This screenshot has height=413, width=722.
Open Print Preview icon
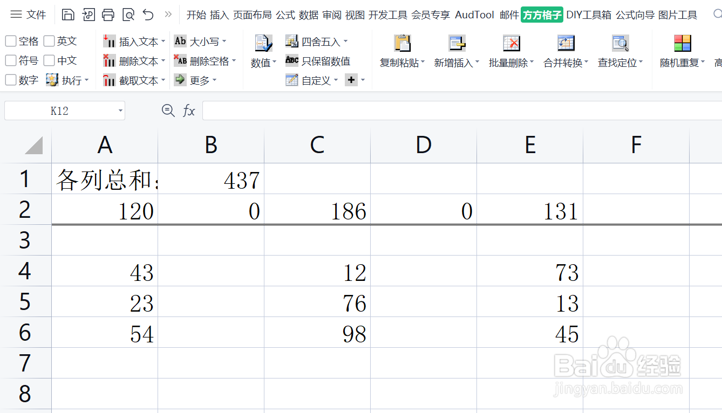click(x=128, y=15)
